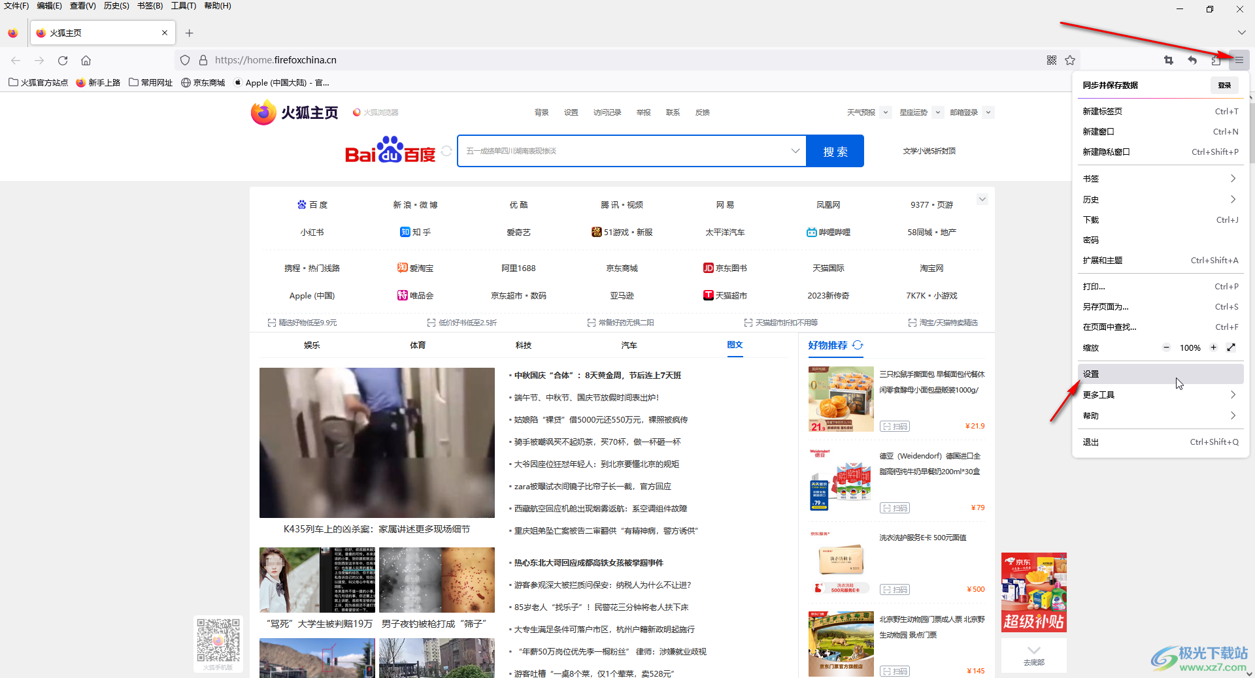Click the site security padlock icon
Viewport: 1255px width, 678px height.
203,60
